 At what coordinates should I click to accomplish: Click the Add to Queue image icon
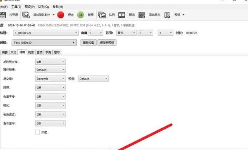(26, 15)
